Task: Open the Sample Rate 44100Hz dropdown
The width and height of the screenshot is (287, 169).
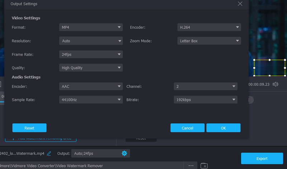Action: 91,100
